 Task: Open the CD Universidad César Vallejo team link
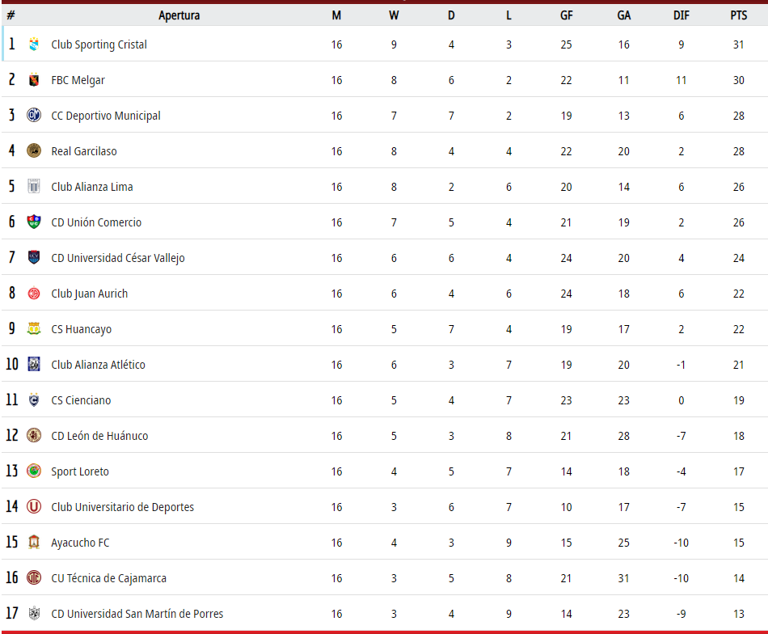(118, 258)
